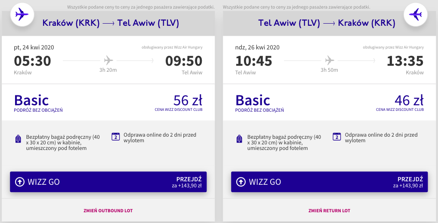Click the gray airplane icon on Tel Aviv–Kraków route

(x=330, y=60)
